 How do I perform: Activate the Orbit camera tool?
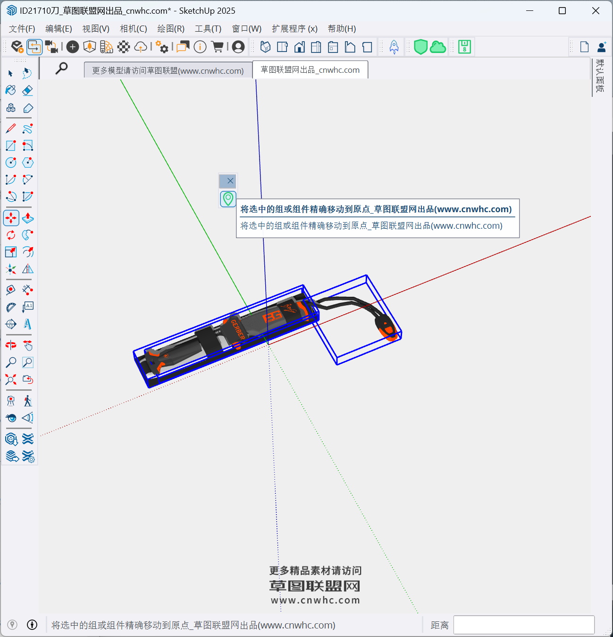pos(11,345)
